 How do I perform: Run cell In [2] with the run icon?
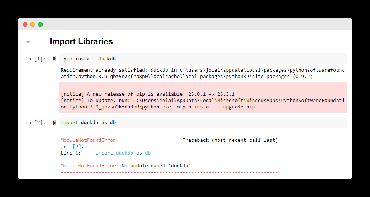pos(55,123)
